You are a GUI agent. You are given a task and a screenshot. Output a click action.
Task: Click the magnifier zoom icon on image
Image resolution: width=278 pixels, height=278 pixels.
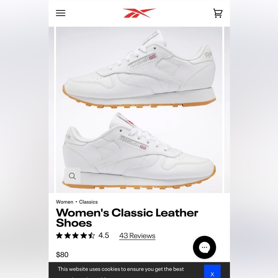72,176
